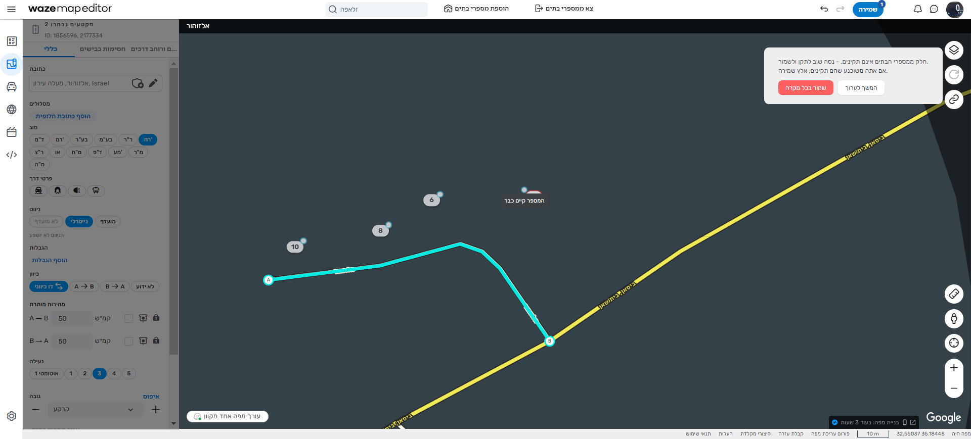Viewport: 971px width, 439px height.
Task: Select the ruler measurement tool
Action: 953,294
